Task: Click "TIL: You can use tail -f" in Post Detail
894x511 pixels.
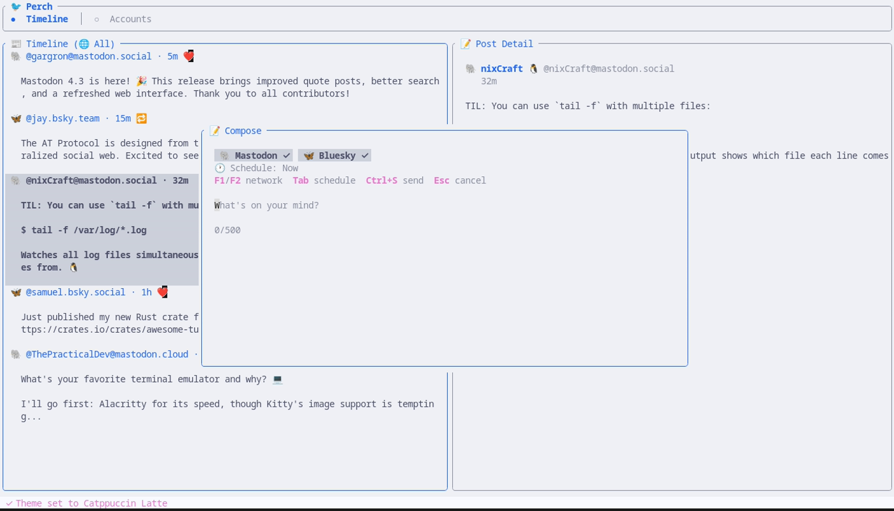Action: tap(588, 106)
